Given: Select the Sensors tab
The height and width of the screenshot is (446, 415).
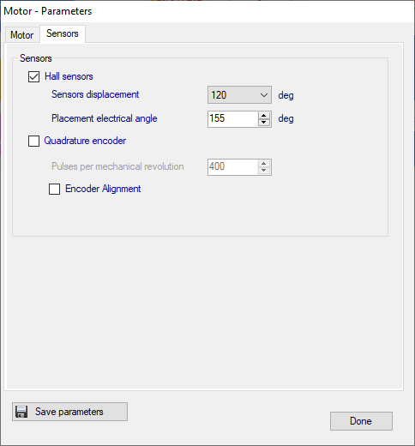Looking at the screenshot, I should [x=63, y=33].
